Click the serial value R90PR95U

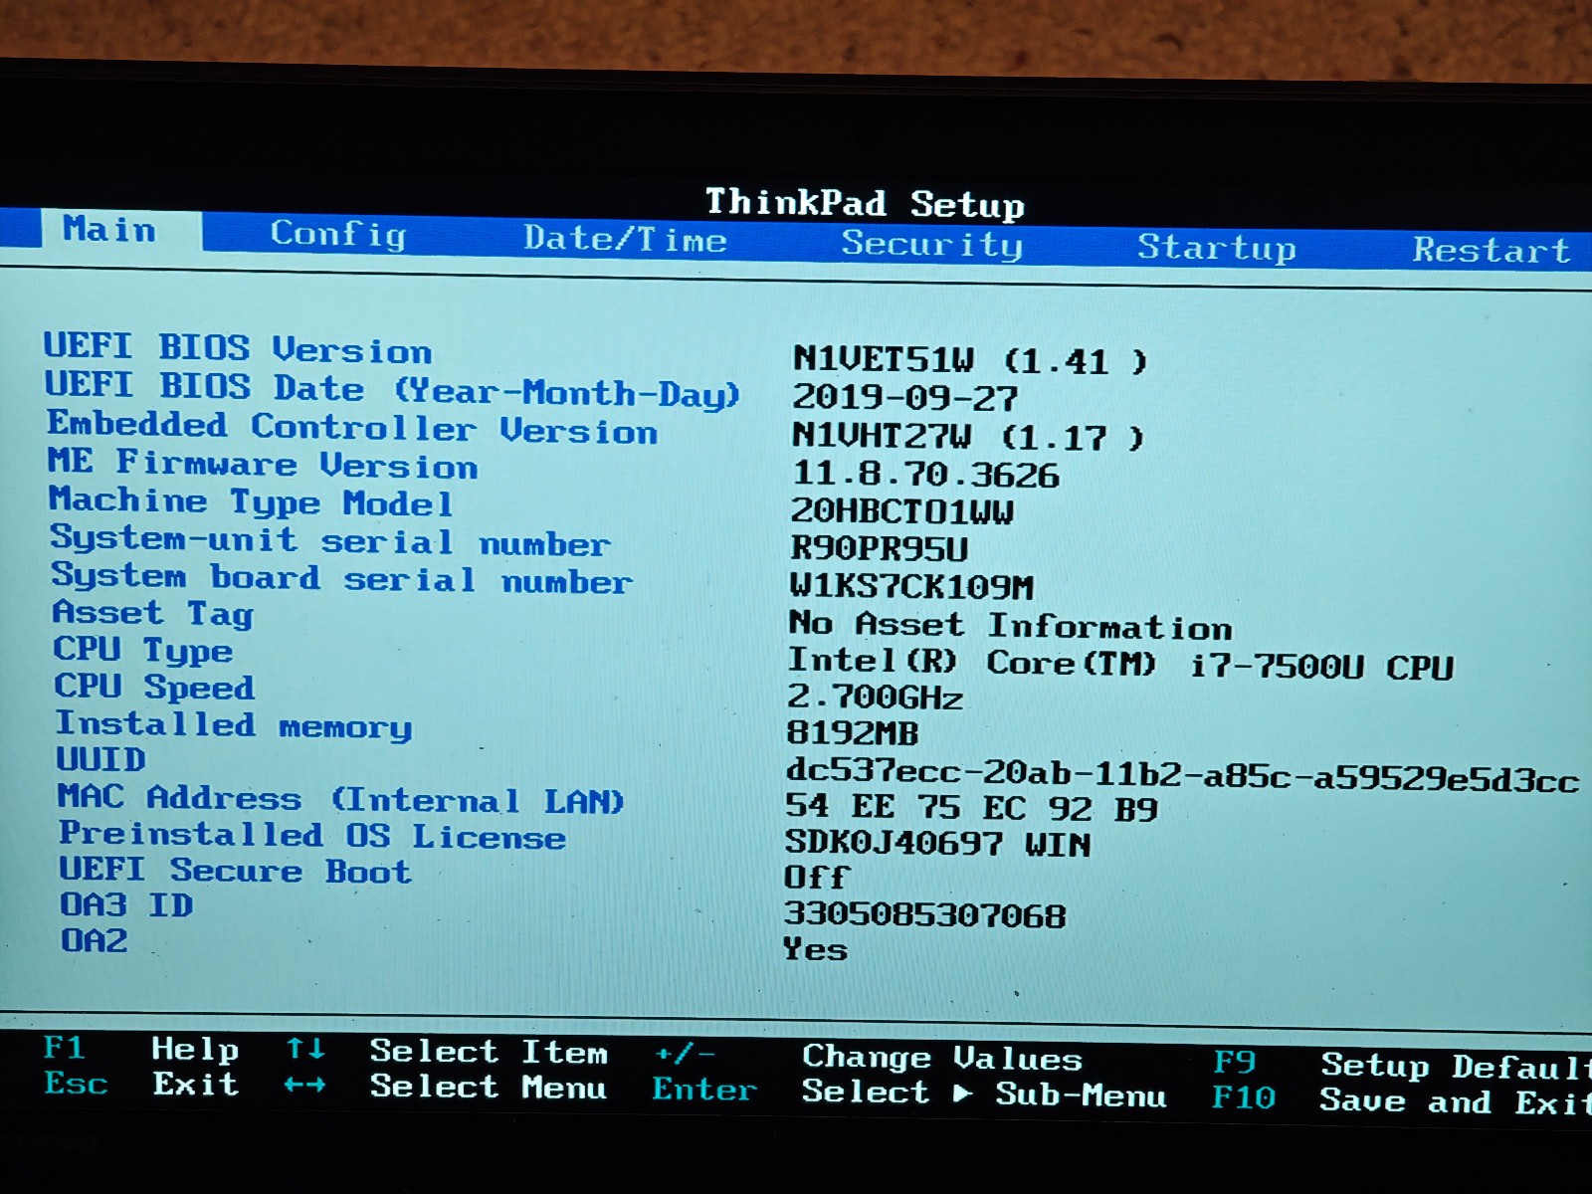(879, 549)
